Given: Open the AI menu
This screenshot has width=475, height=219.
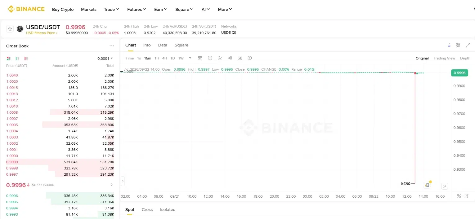Looking at the screenshot, I should click(206, 9).
